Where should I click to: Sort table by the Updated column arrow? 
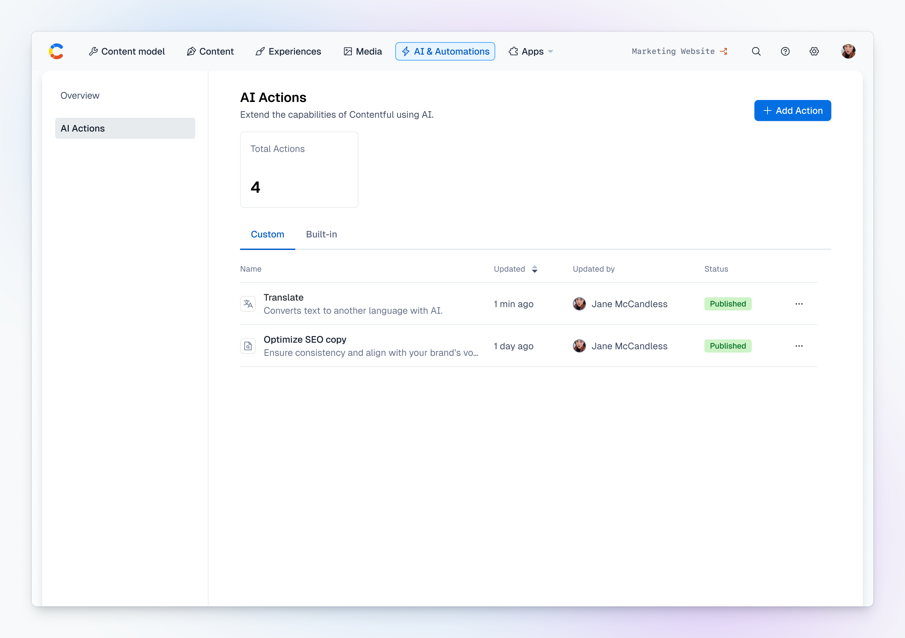pos(534,269)
